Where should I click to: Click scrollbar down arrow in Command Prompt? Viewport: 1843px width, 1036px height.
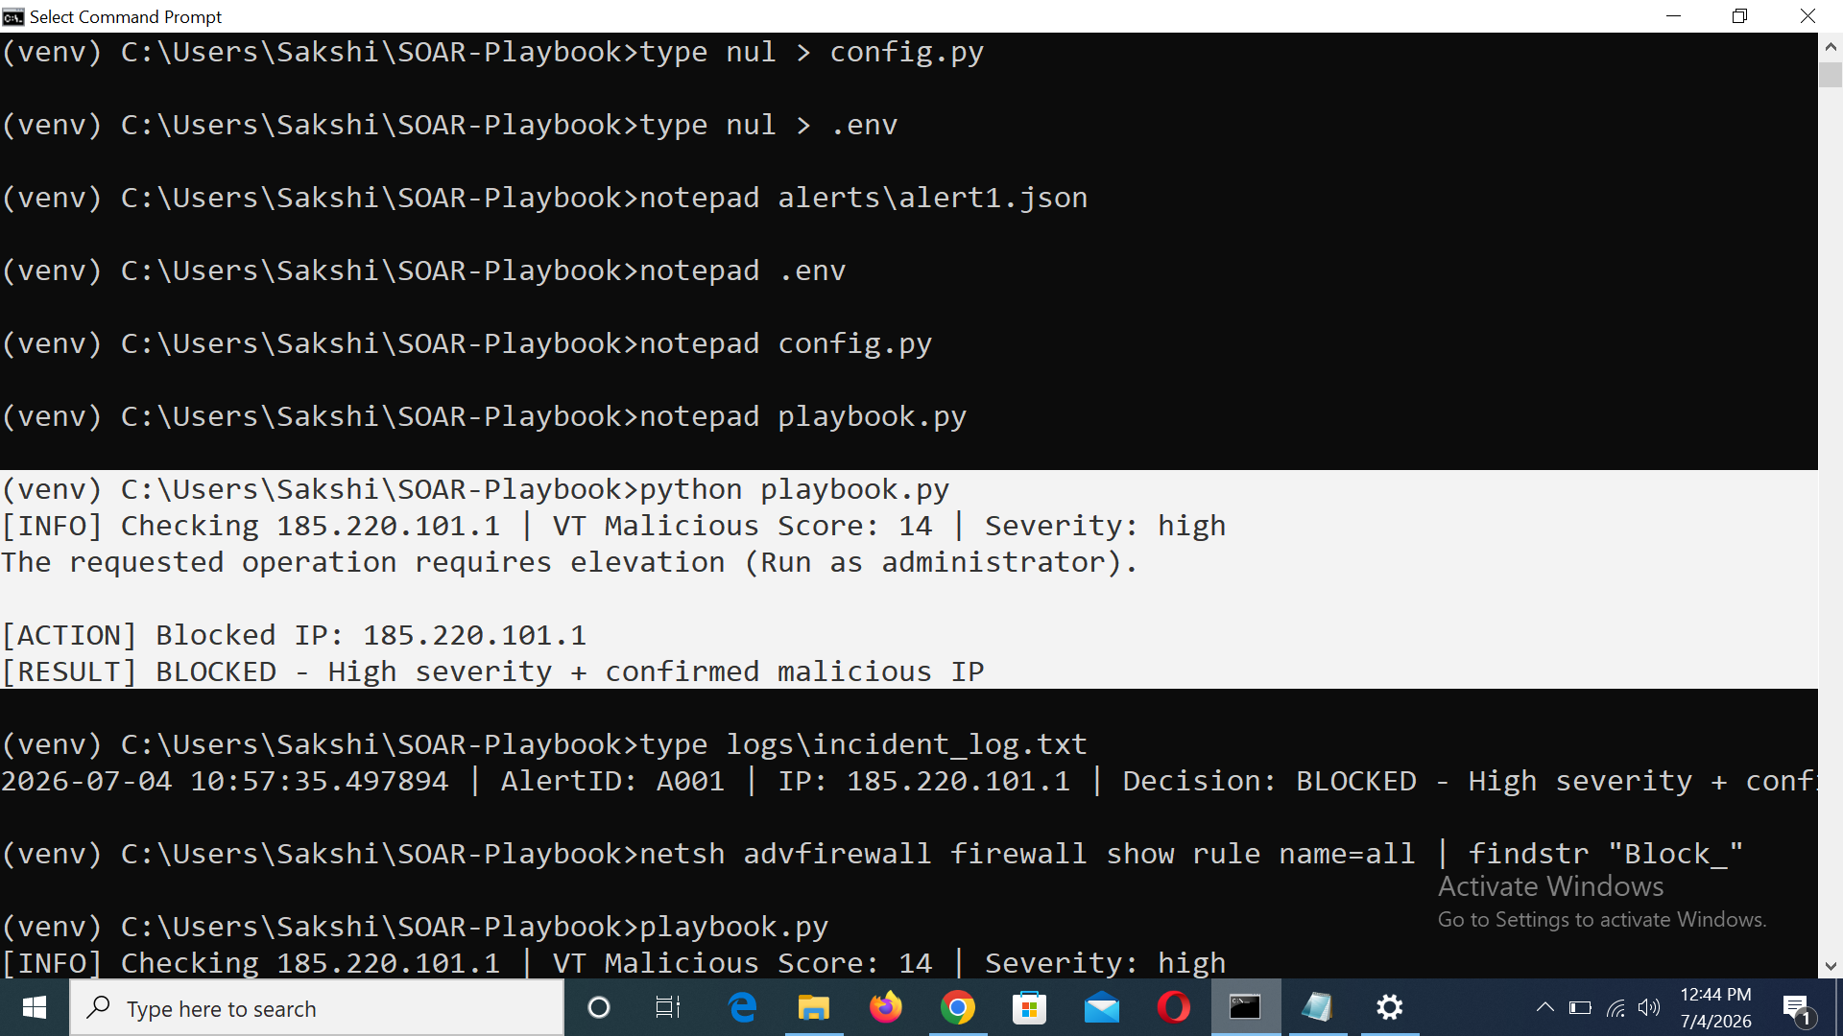(x=1831, y=966)
